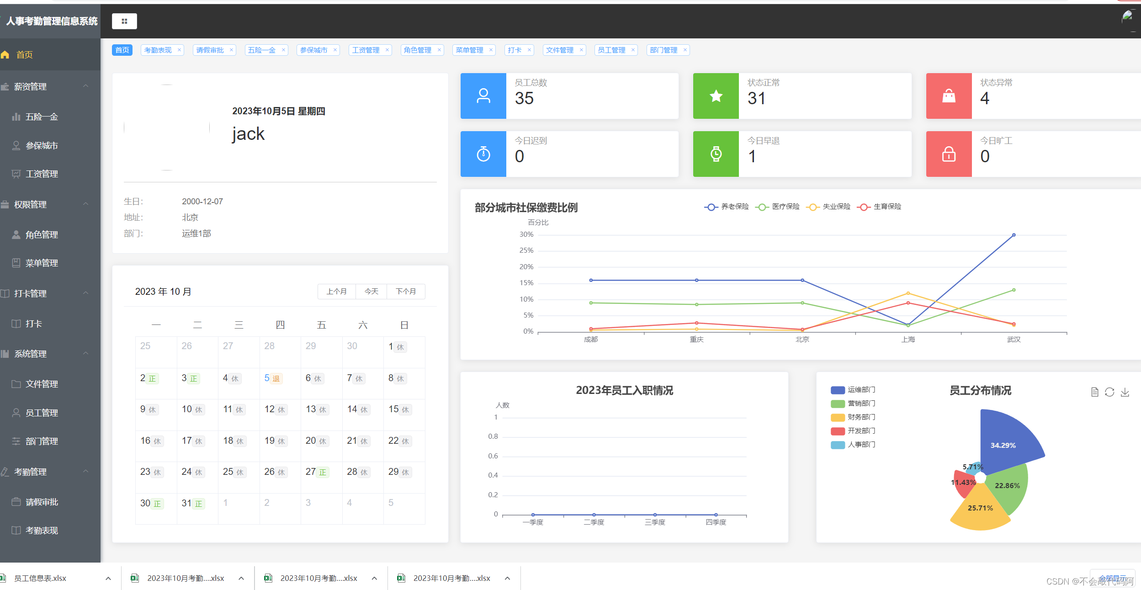Viewport: 1141px width, 590px height.
Task: Close the 部门管理 tab
Action: [x=685, y=50]
